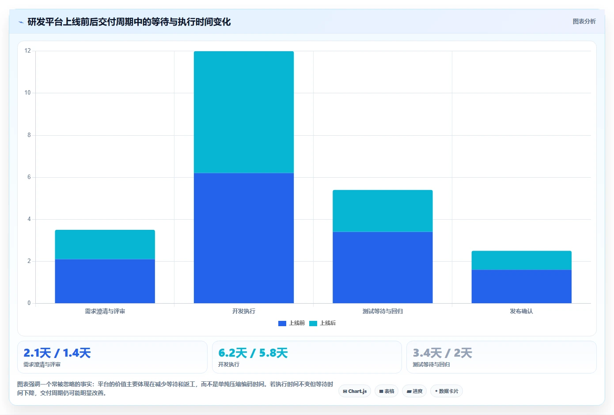The image size is (614, 415).
Task: Select the Chart.js tag chip
Action: click(355, 391)
